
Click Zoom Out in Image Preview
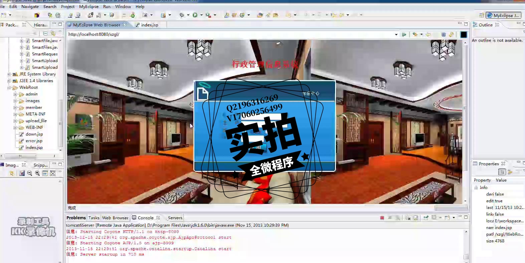tap(30, 173)
